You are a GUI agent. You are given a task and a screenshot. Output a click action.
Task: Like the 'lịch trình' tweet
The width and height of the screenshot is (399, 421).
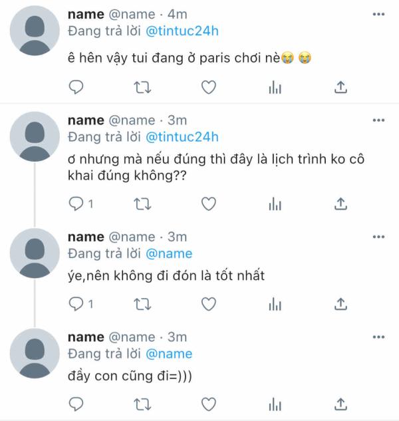(209, 204)
